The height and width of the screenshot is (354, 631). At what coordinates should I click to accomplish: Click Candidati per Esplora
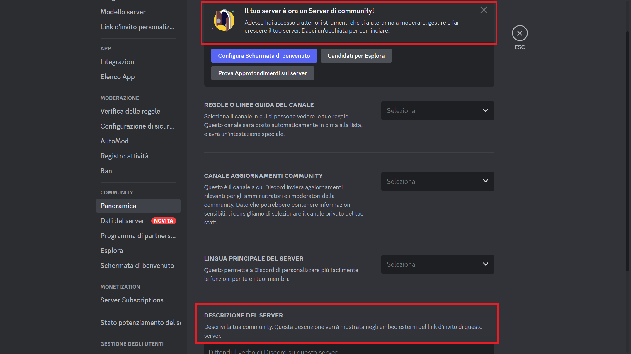point(356,55)
